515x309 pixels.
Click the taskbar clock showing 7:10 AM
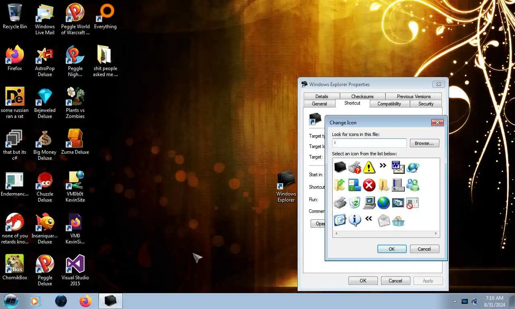pyautogui.click(x=494, y=301)
